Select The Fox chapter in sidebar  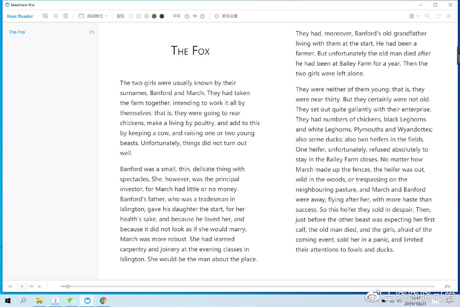[17, 32]
